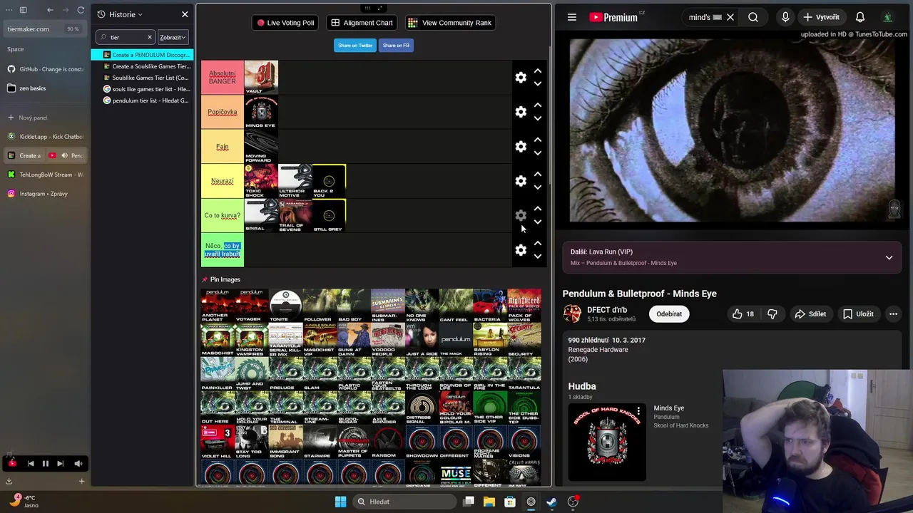Click Share on Twitter button
Image resolution: width=913 pixels, height=513 pixels.
point(355,45)
